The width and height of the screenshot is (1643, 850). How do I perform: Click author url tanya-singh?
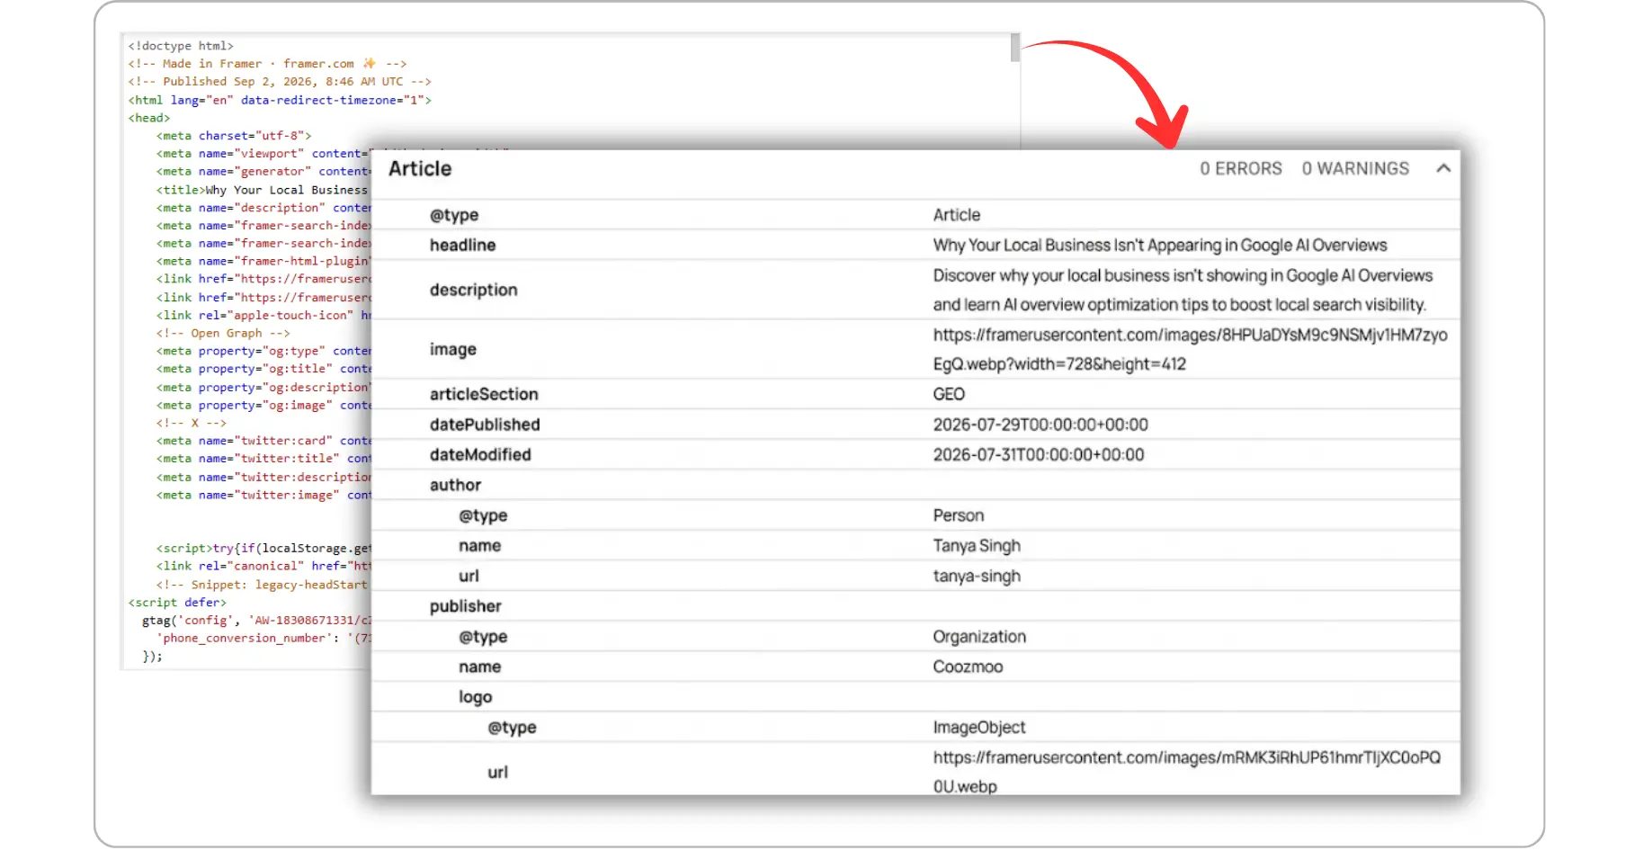(x=977, y=577)
